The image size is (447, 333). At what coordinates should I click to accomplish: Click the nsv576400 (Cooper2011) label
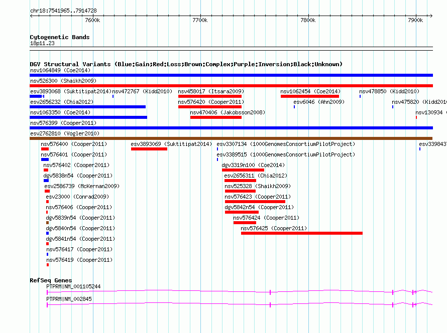point(74,144)
